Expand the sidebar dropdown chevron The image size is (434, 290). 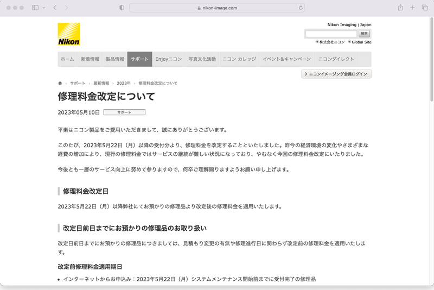(x=44, y=8)
